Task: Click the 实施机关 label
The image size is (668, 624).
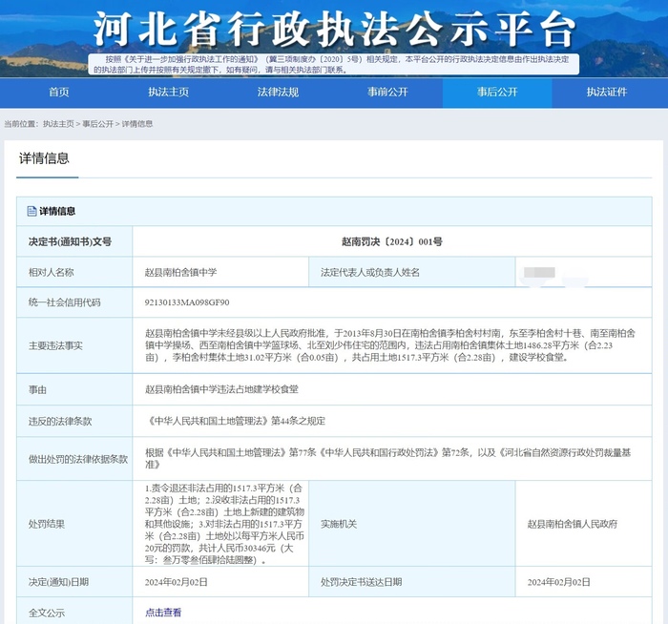Action: pyautogui.click(x=339, y=525)
